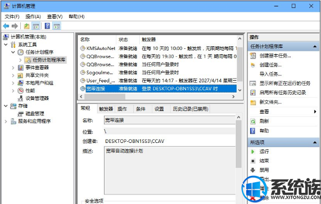Select the KMSAutoNet task row
Image resolution: width=321 pixels, height=204 pixels.
click(158, 48)
